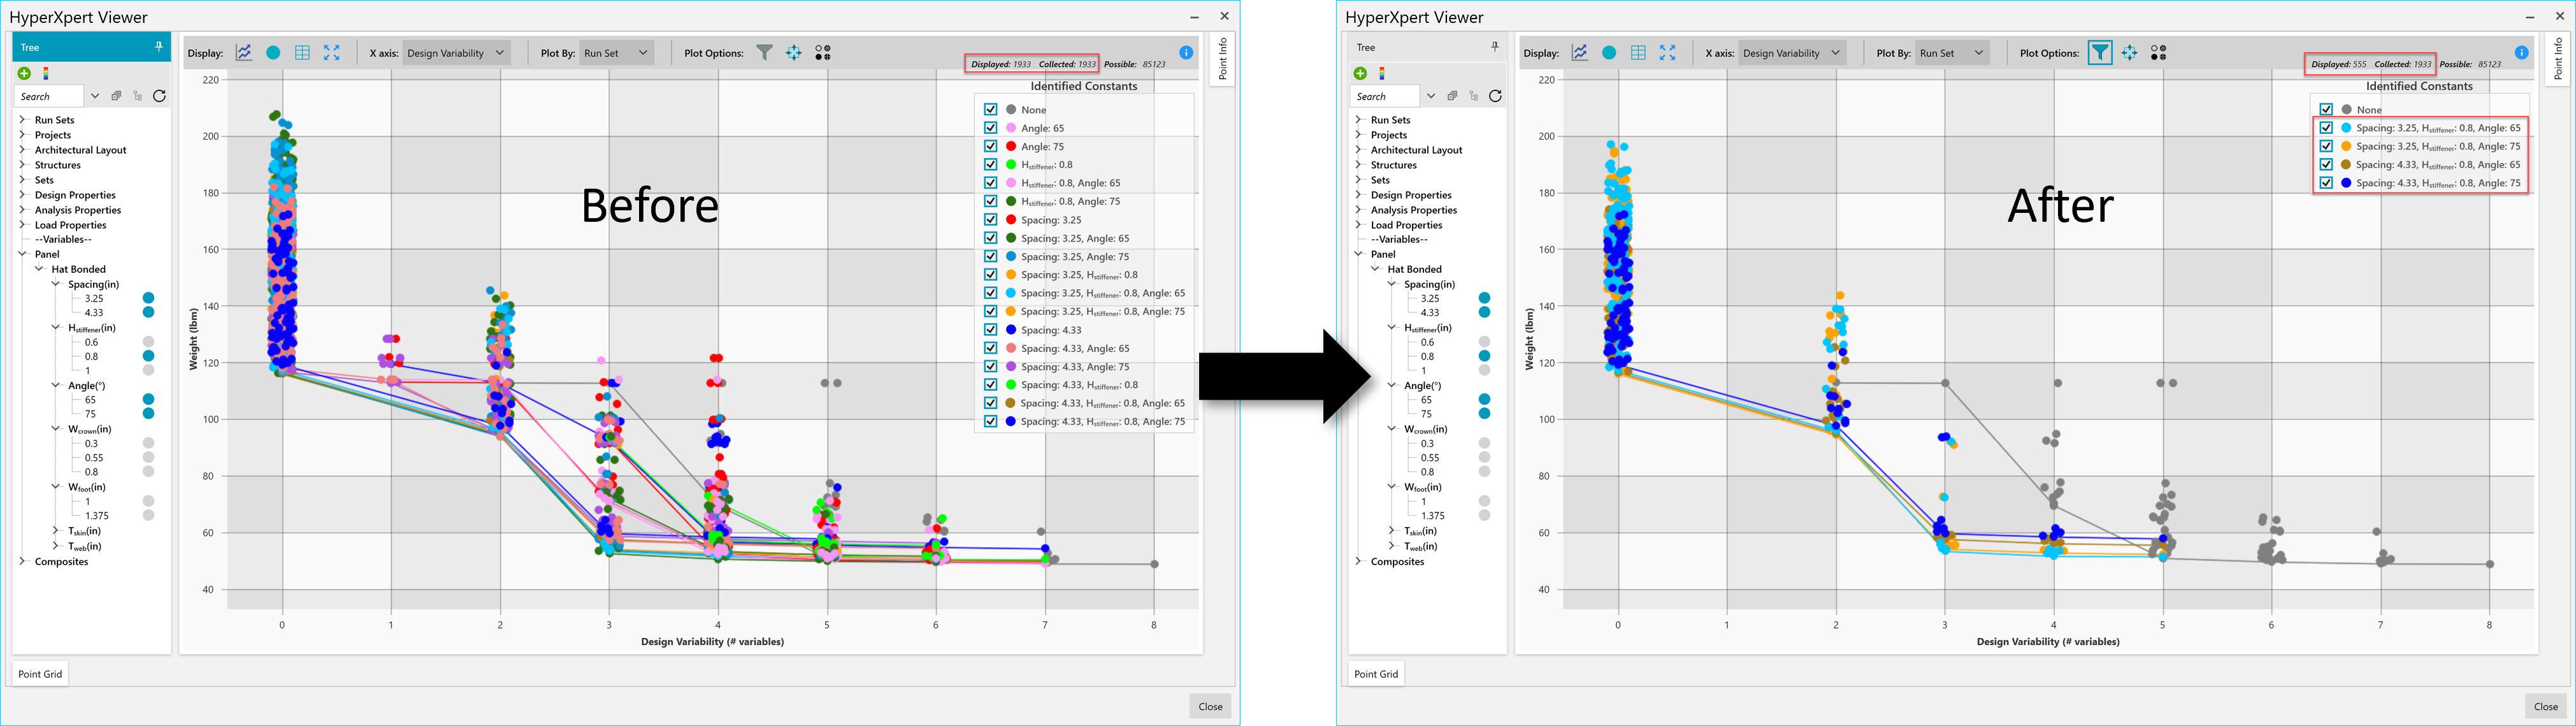This screenshot has height=726, width=2576.
Task: Uncheck the 'Angle: 65' legend checkbox in Before window
Action: click(990, 128)
